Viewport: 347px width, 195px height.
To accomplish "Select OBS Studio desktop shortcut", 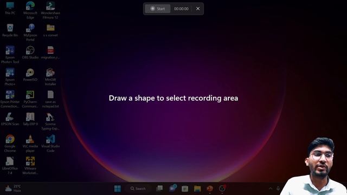I will coord(30,53).
